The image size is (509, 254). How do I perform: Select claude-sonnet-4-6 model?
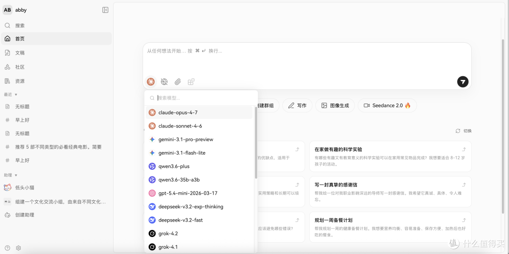(199, 126)
